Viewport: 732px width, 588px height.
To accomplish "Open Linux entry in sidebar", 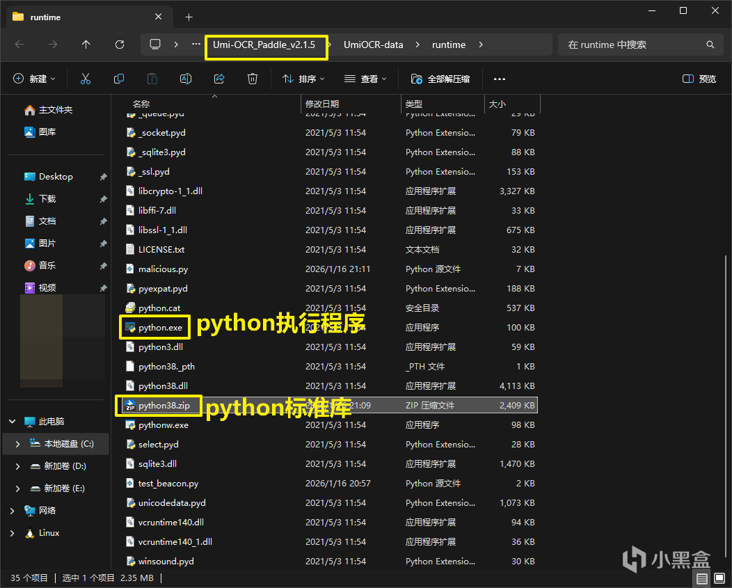I will point(42,533).
